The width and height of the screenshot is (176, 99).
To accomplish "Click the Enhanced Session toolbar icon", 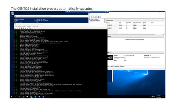I will tap(34, 28).
